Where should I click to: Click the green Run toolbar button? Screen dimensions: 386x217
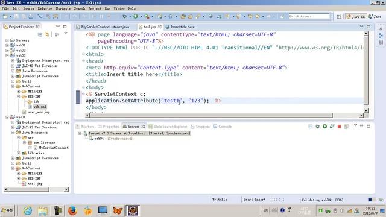(x=136, y=16)
